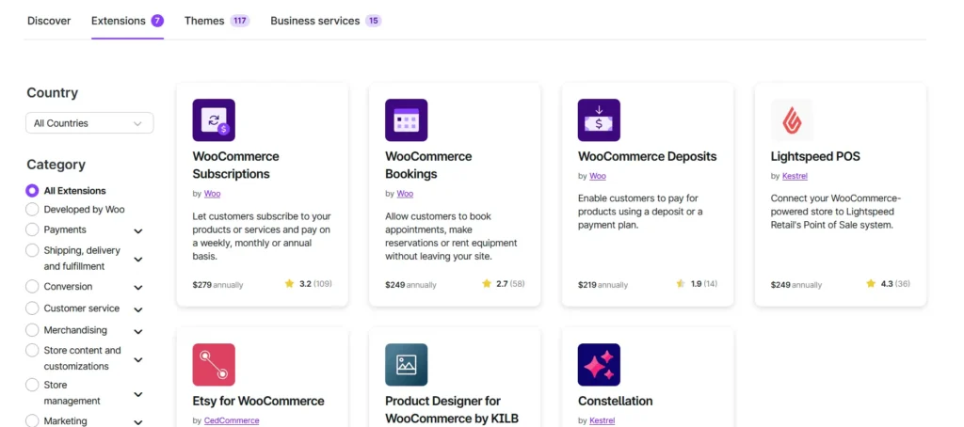Image resolution: width=964 pixels, height=427 pixels.
Task: Click the Lightspeed POS flame logo
Action: [792, 120]
